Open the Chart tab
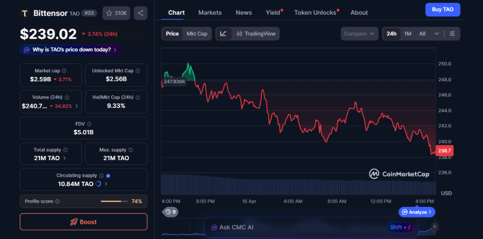Viewport: 483px width, 239px height. [x=176, y=12]
